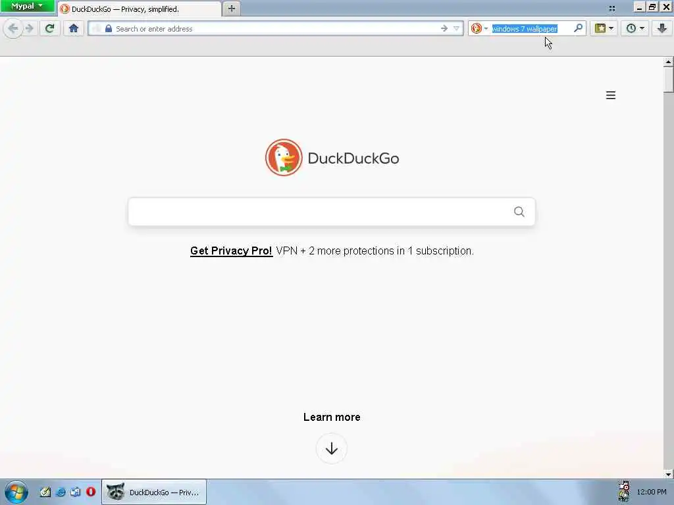Click the round down-arrow button
674x505 pixels.
tap(332, 448)
